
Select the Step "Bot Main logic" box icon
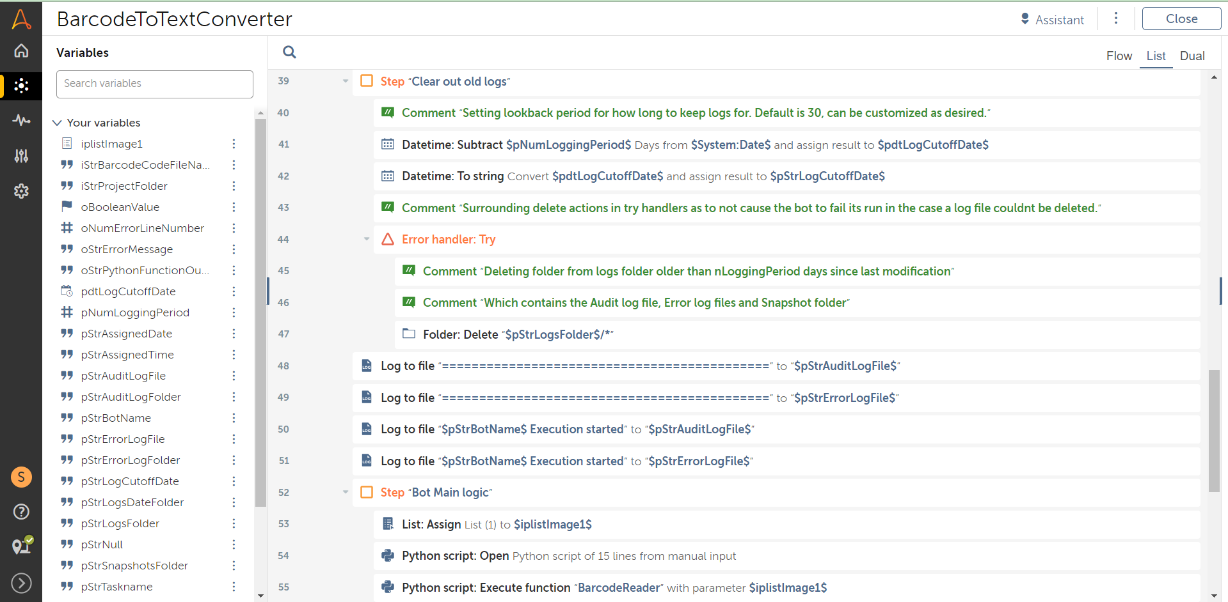tap(367, 492)
